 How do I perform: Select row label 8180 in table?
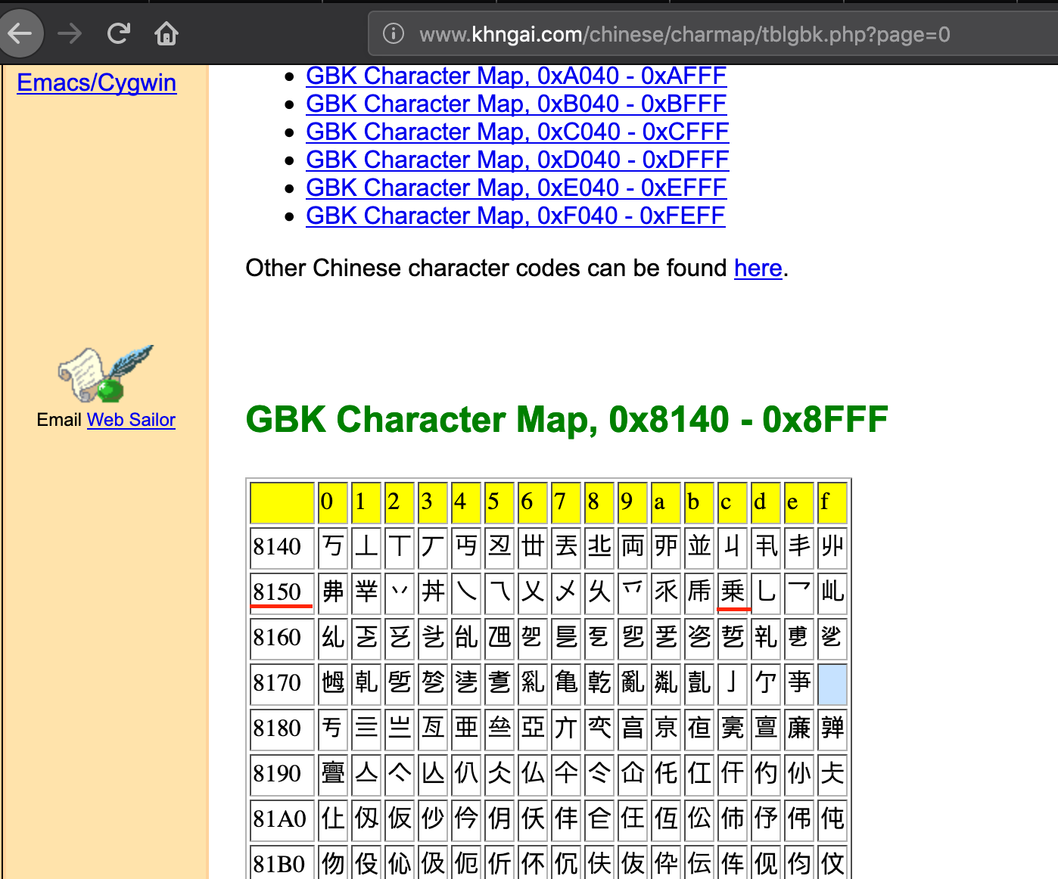(282, 728)
